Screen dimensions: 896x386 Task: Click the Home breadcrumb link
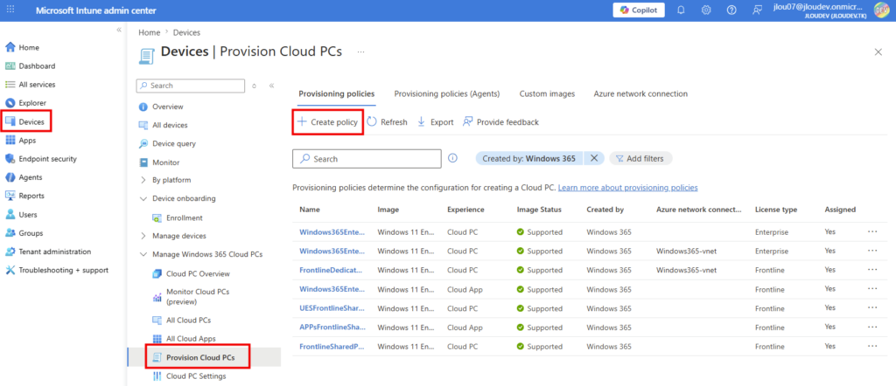(x=149, y=32)
